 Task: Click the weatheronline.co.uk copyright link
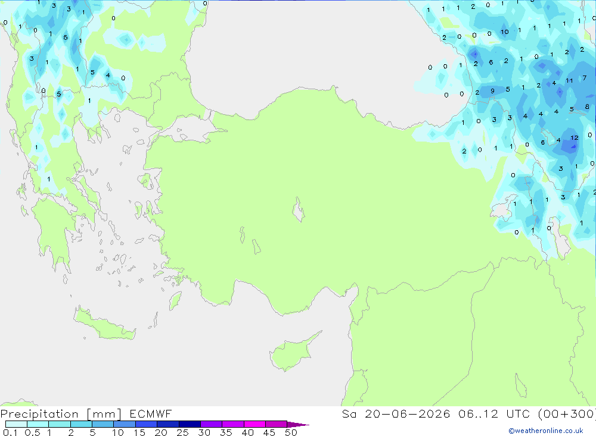546,431
